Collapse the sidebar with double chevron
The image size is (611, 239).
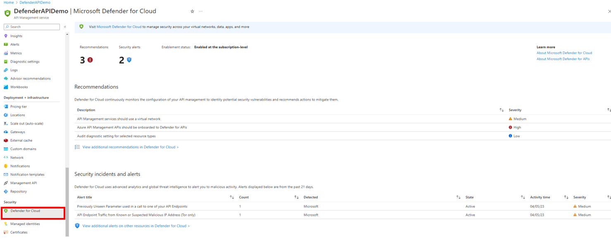click(x=65, y=27)
